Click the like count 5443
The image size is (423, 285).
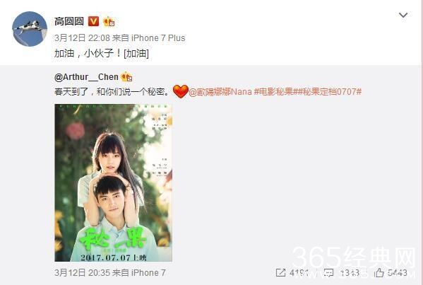point(398,273)
